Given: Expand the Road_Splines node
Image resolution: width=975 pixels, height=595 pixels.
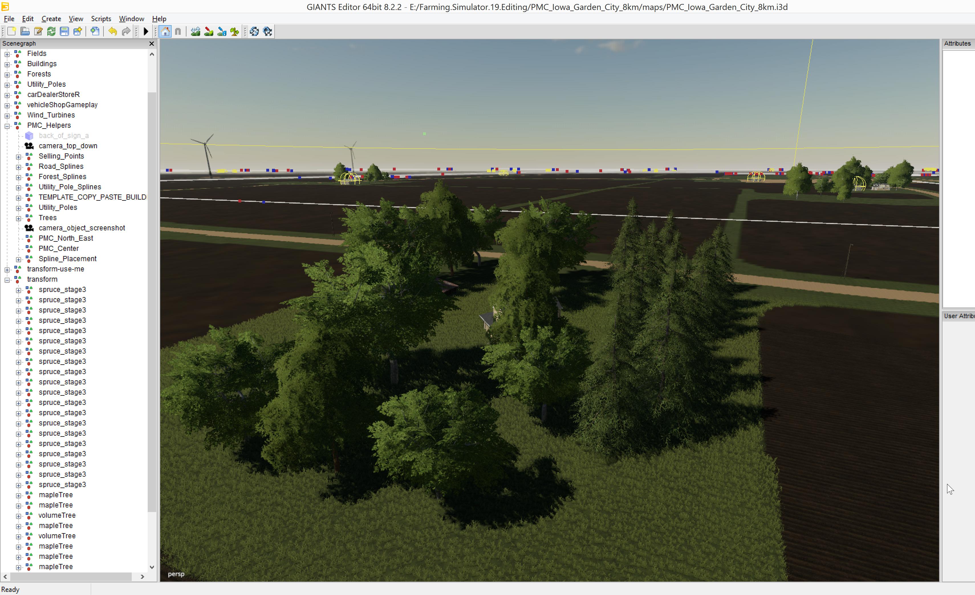Looking at the screenshot, I should [x=19, y=167].
